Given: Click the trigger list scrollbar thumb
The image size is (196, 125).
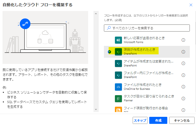Looking at the screenshot, I should (x=195, y=33).
